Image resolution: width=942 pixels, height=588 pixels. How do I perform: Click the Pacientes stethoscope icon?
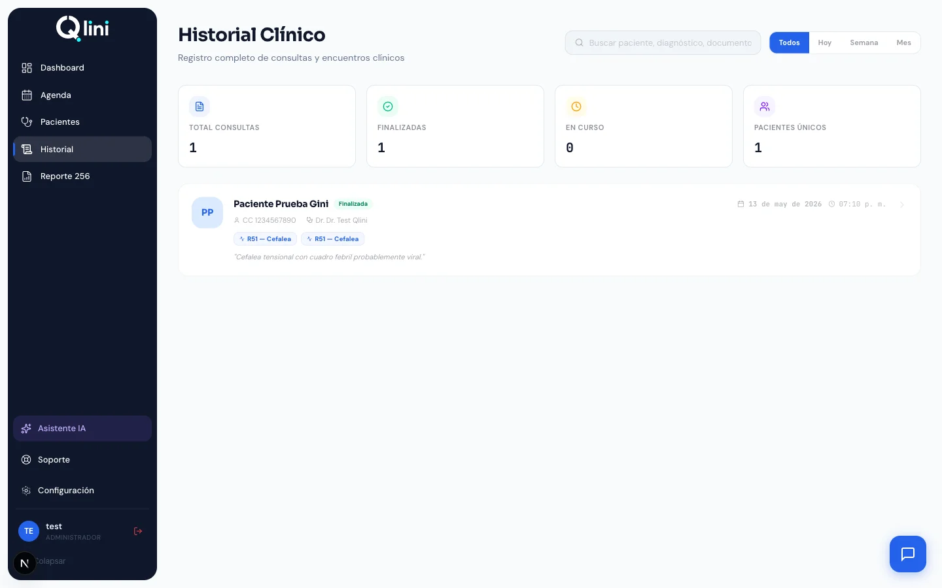click(27, 122)
